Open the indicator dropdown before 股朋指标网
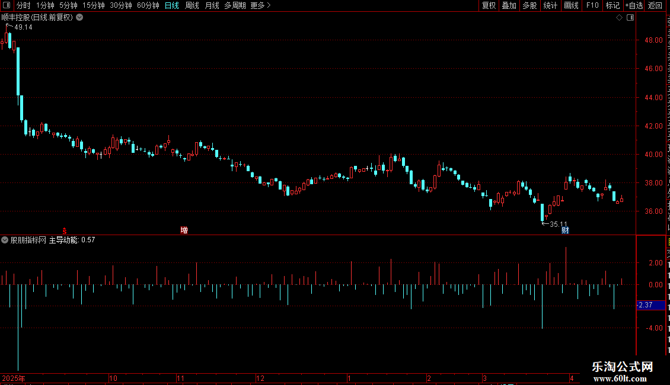This screenshot has height=385, width=670. pos(5,240)
